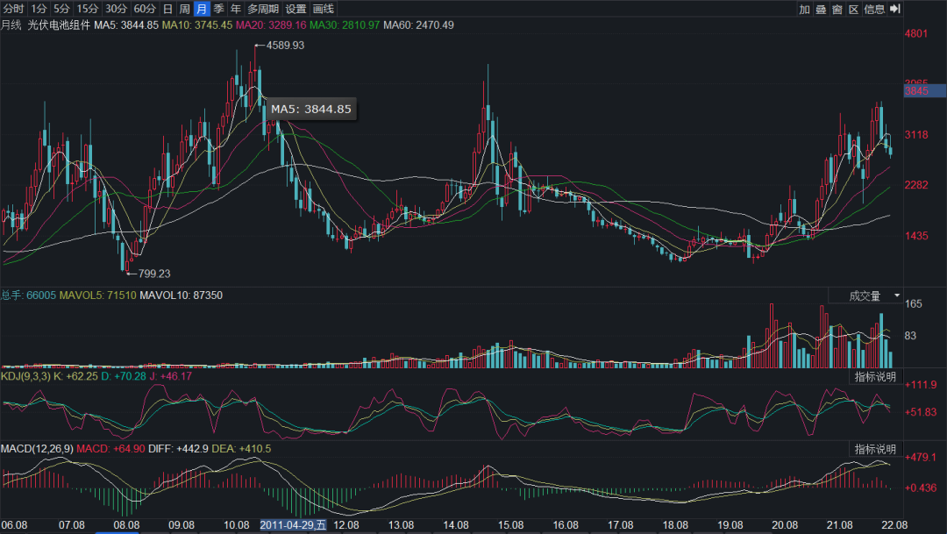The width and height of the screenshot is (947, 534).
Task: Click the 窗 (window) toolbar icon
Action: pyautogui.click(x=837, y=9)
